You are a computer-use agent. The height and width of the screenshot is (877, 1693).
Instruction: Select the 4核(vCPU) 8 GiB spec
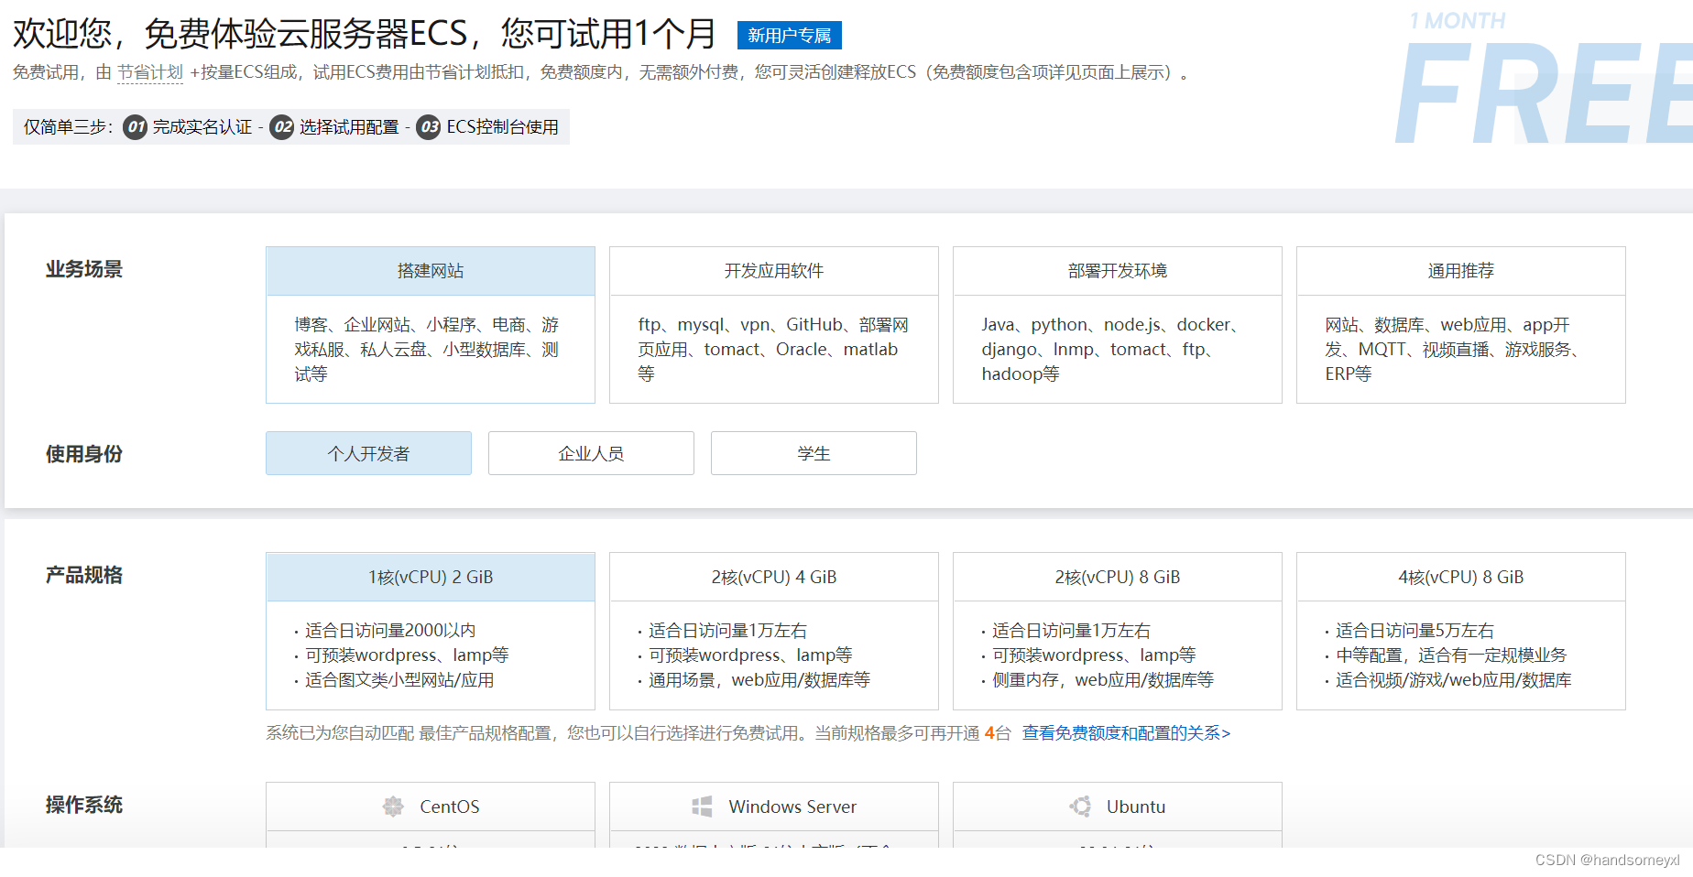1460,577
